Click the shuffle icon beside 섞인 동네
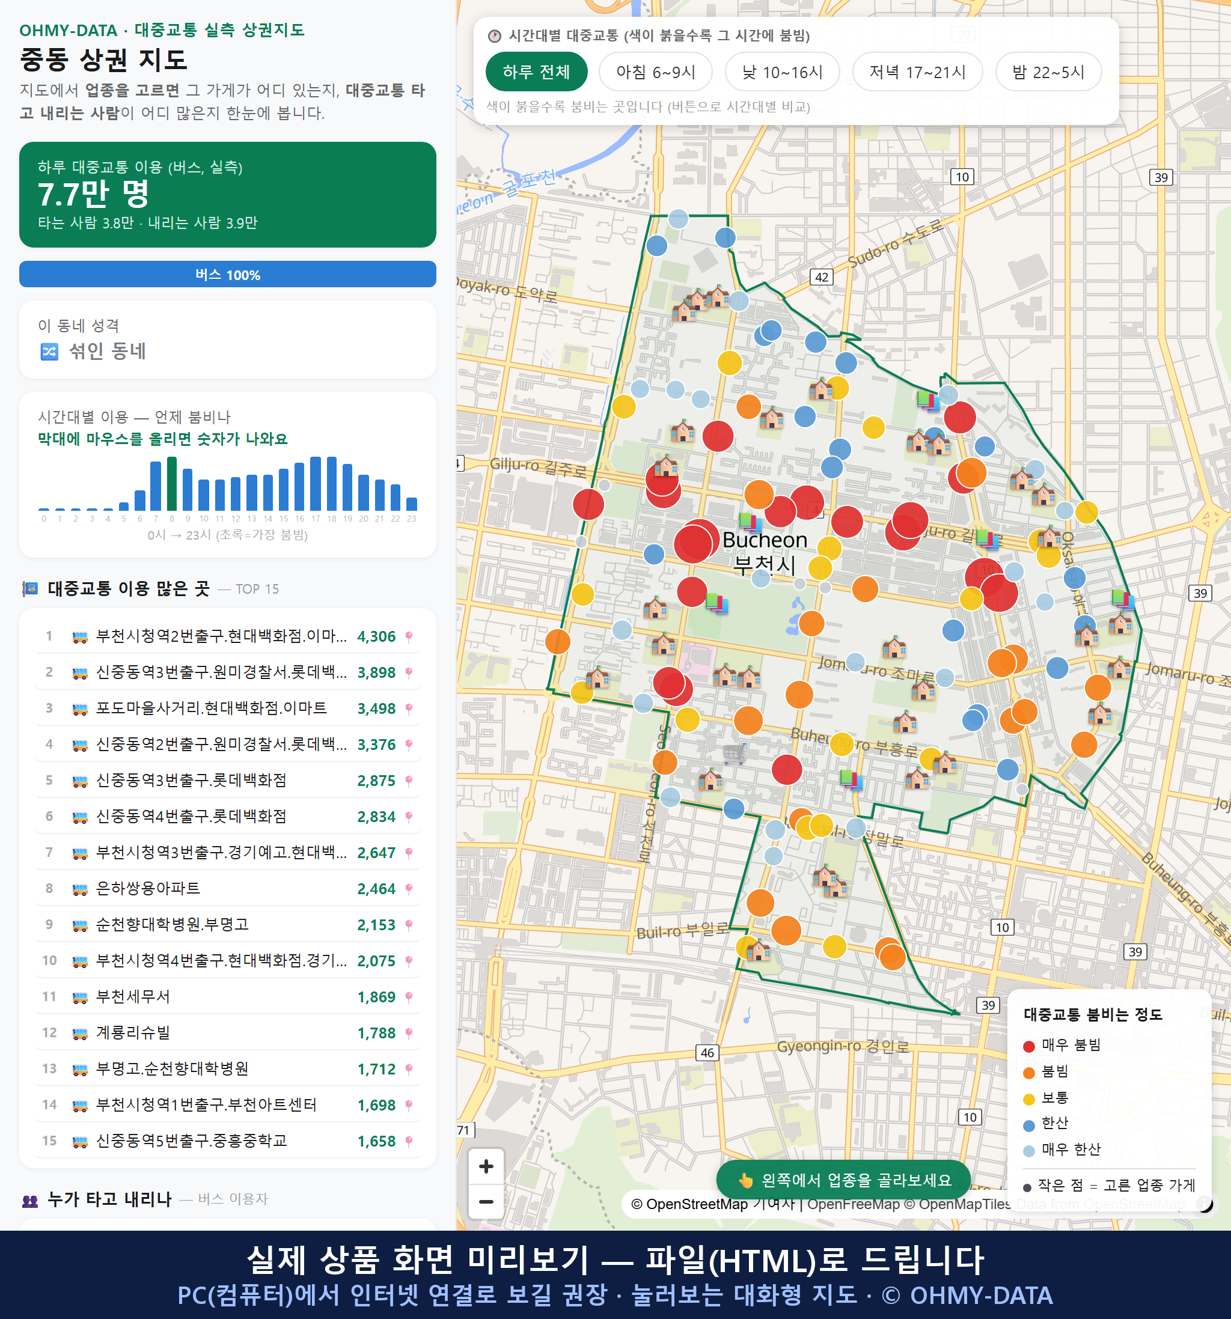 [50, 351]
